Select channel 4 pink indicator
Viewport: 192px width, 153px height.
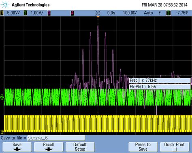pyautogui.click(x=73, y=13)
